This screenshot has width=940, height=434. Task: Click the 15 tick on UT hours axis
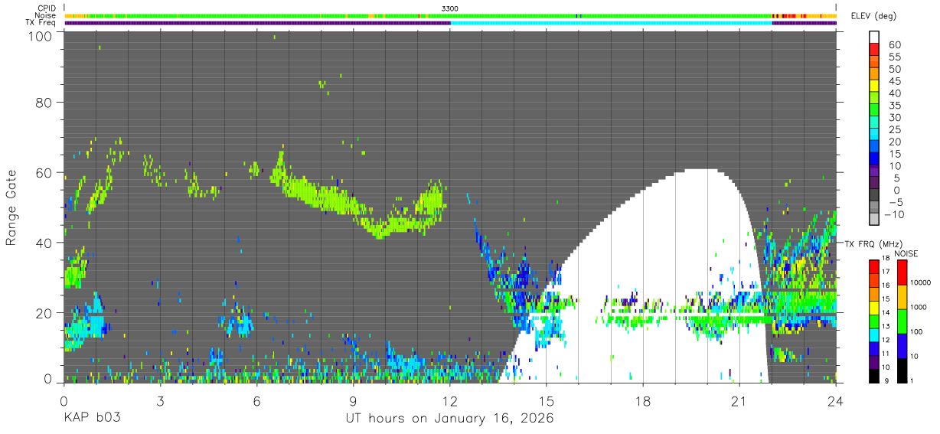(547, 400)
